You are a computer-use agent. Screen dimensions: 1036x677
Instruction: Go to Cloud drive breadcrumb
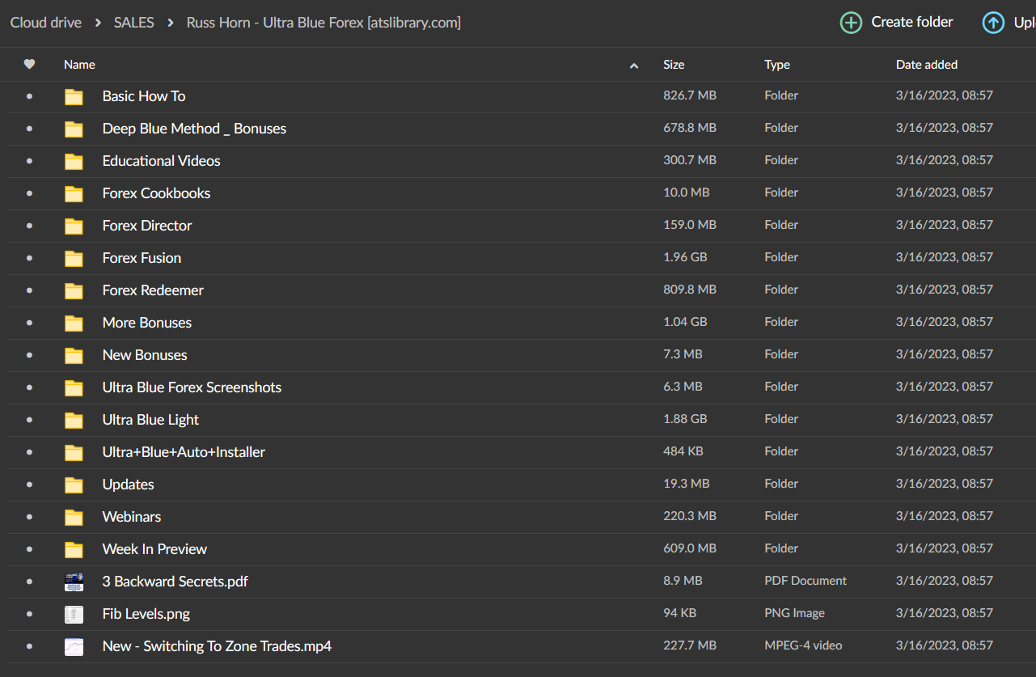click(x=46, y=23)
